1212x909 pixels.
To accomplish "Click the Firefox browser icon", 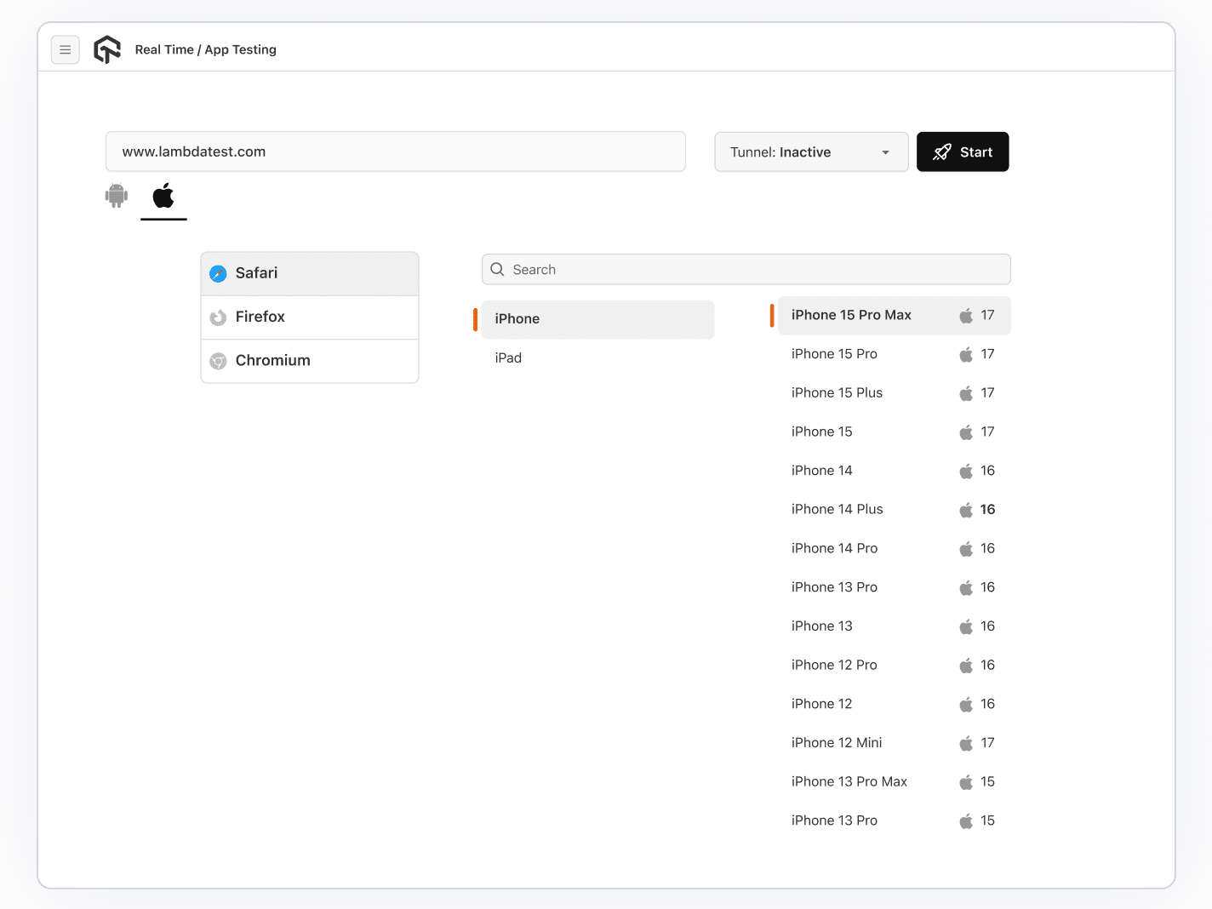I will click(218, 317).
